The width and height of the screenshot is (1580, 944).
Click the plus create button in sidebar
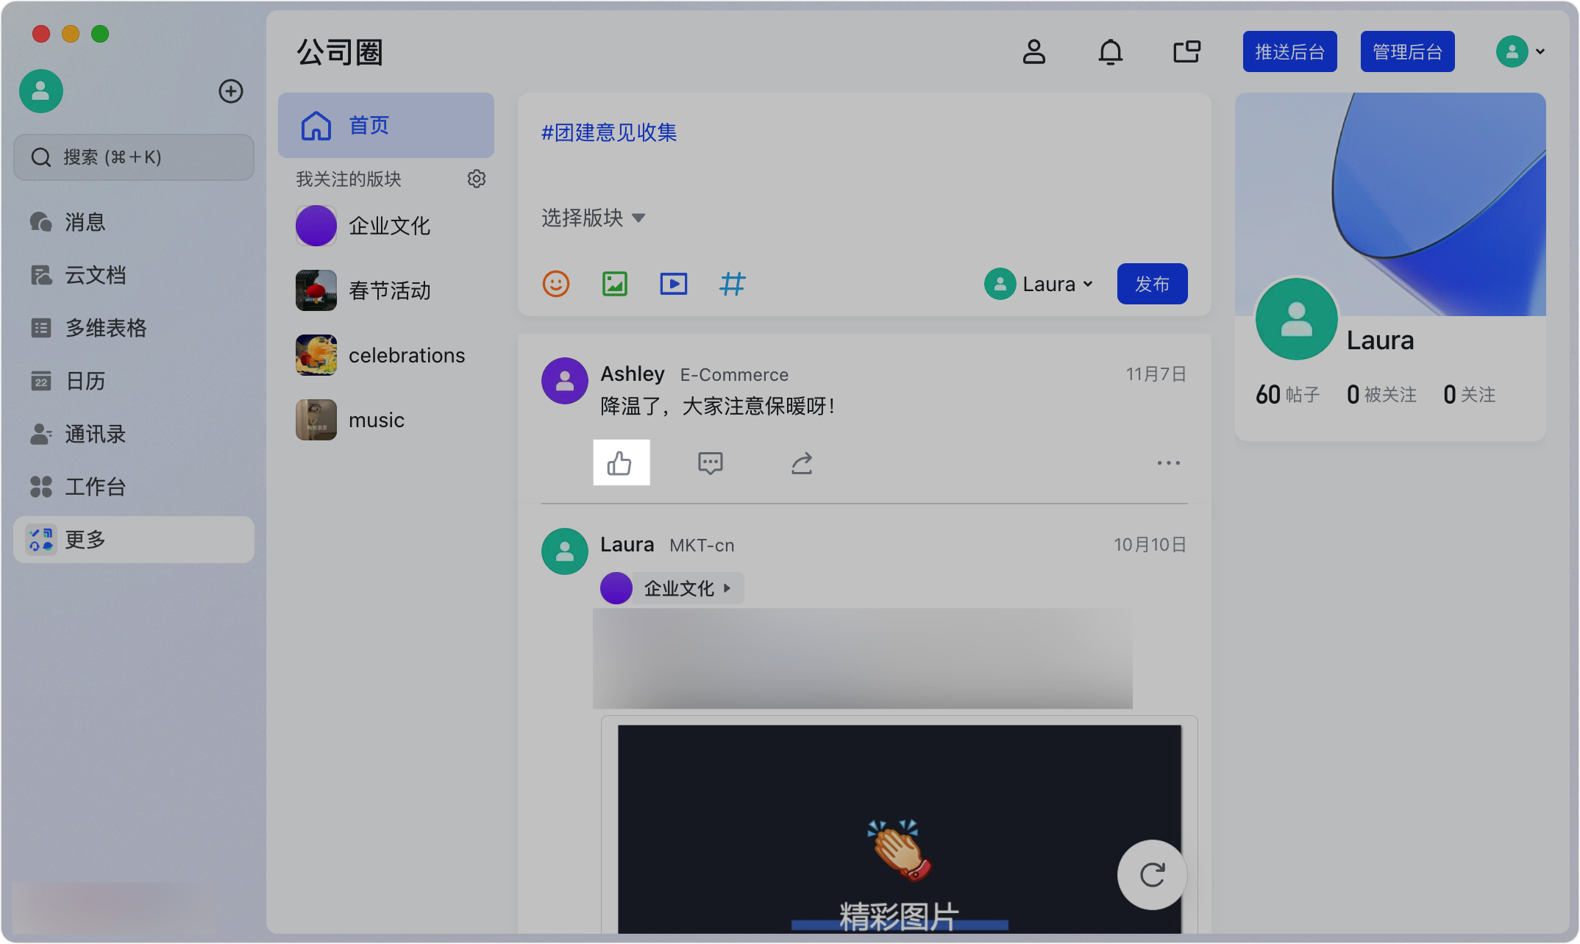point(231,91)
